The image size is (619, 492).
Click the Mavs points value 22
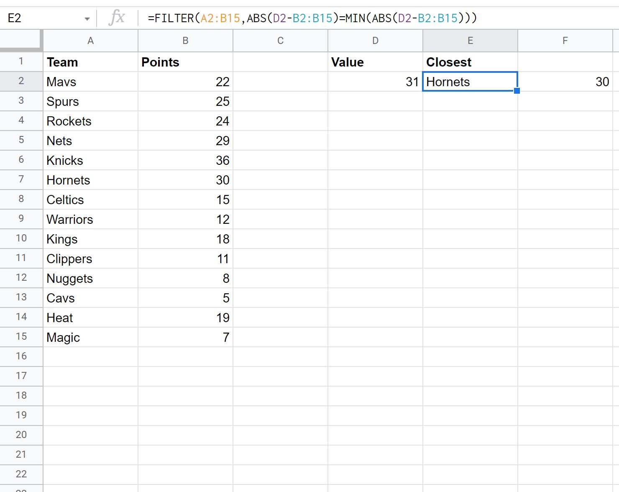pos(185,82)
